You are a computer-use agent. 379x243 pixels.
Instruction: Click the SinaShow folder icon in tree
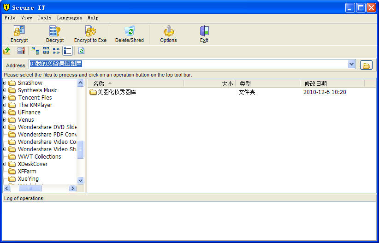tap(12, 83)
